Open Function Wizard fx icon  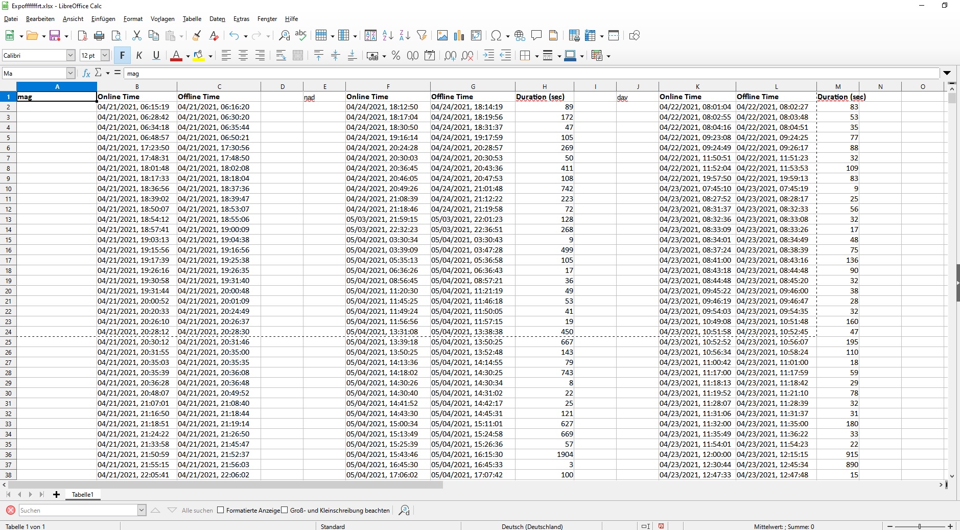[86, 73]
